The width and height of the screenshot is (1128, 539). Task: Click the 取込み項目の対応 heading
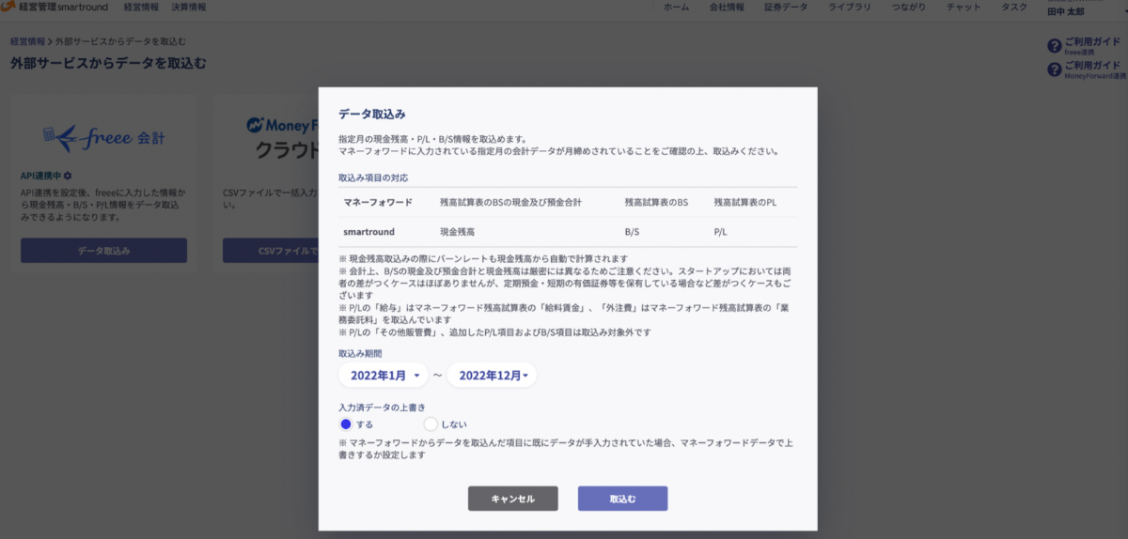373,177
